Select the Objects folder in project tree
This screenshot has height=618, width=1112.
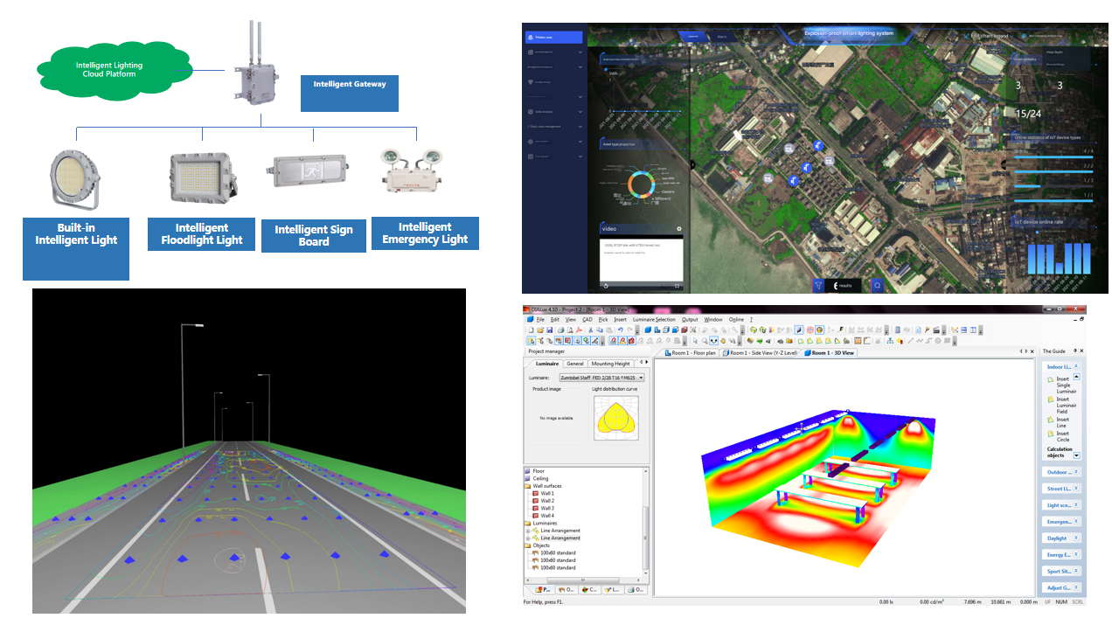click(541, 545)
